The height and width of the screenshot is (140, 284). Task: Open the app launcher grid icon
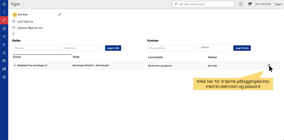click(4, 4)
